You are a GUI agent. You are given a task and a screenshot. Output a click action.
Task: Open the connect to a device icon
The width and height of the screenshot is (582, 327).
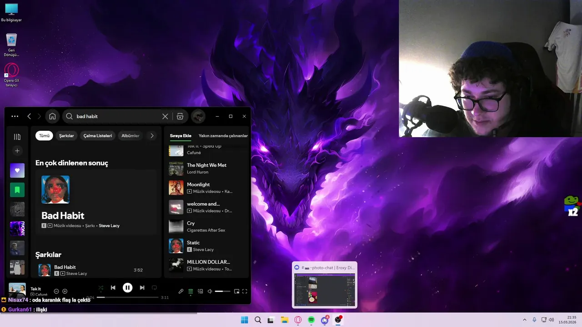(x=200, y=291)
